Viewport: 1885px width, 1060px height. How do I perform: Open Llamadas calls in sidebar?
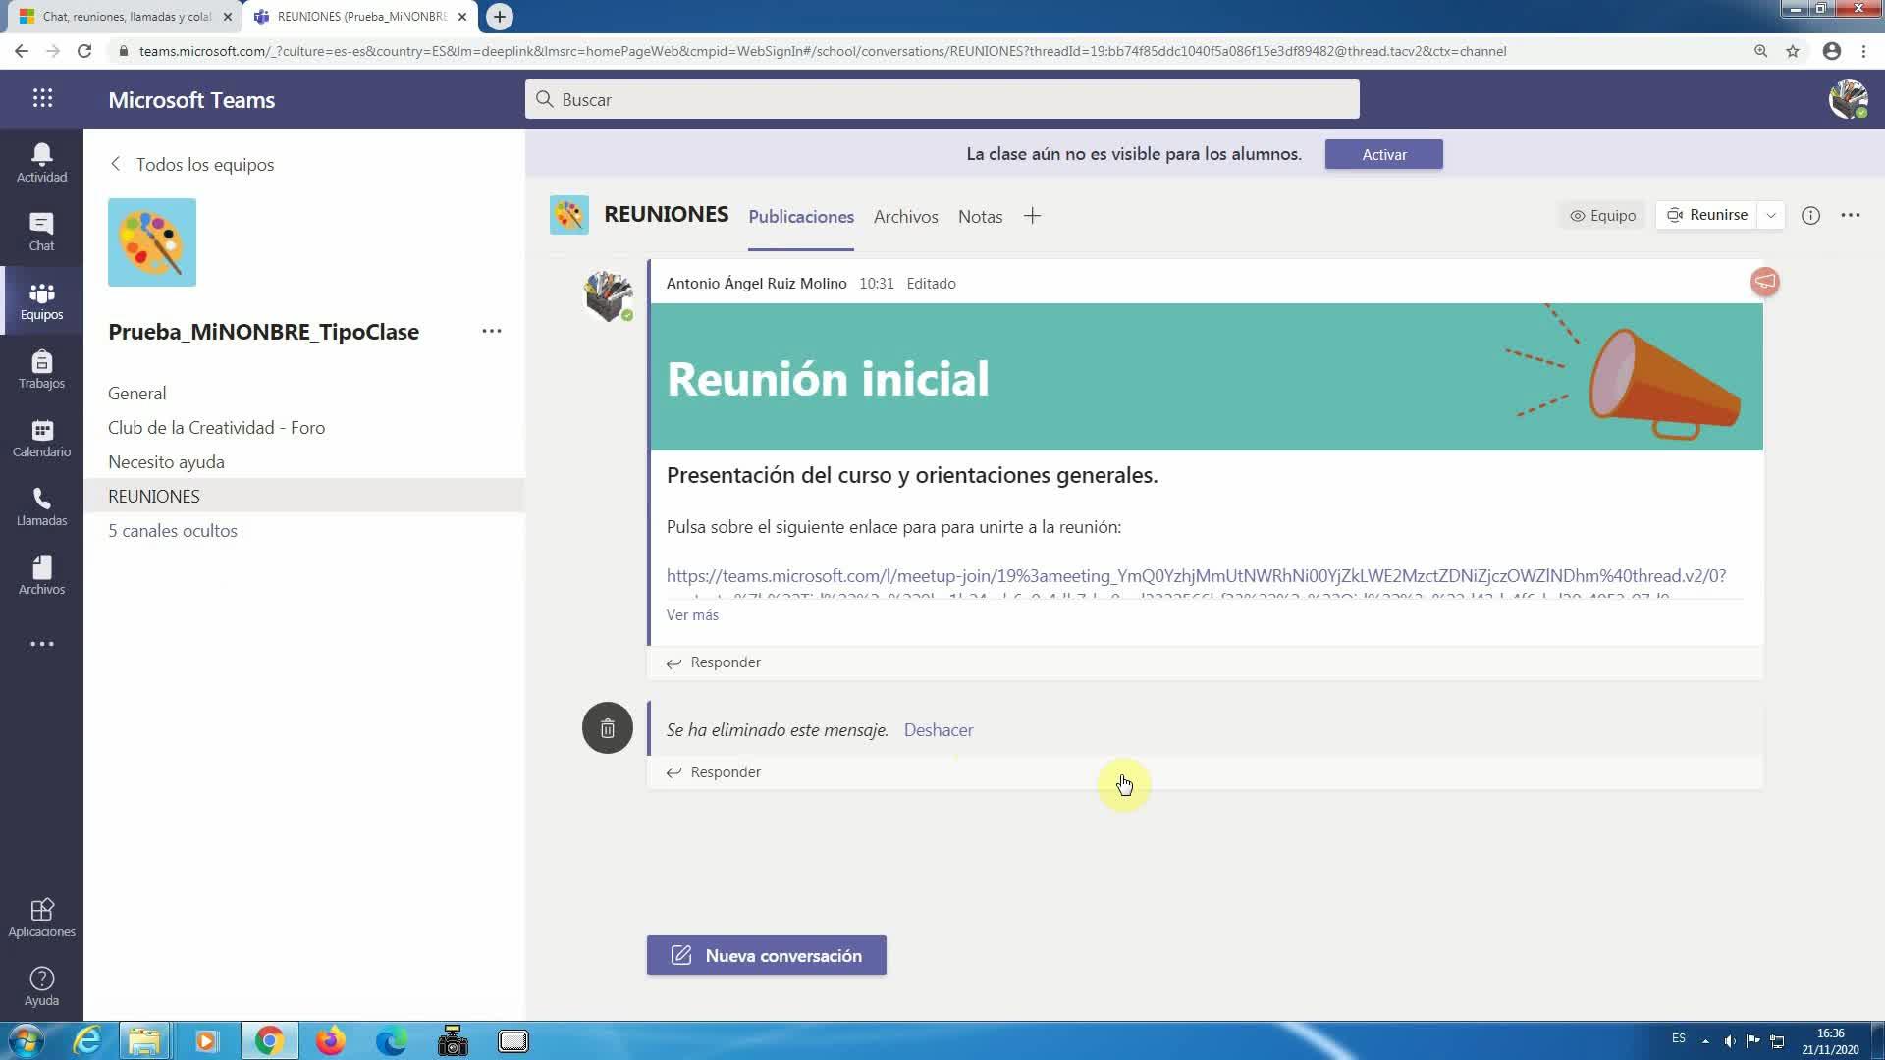click(41, 506)
